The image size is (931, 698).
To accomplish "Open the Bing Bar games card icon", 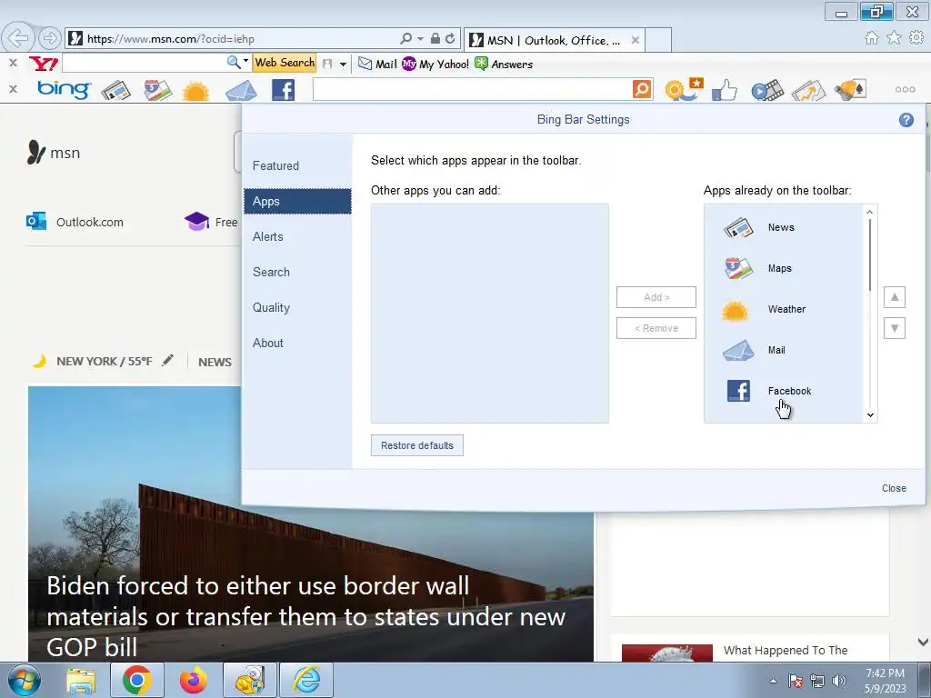I will point(851,90).
